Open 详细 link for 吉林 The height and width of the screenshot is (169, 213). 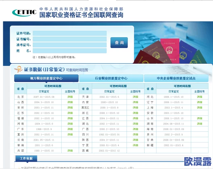pyautogui.click(x=70, y=107)
